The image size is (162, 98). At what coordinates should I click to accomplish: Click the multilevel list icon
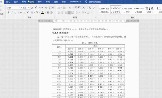(70, 8)
